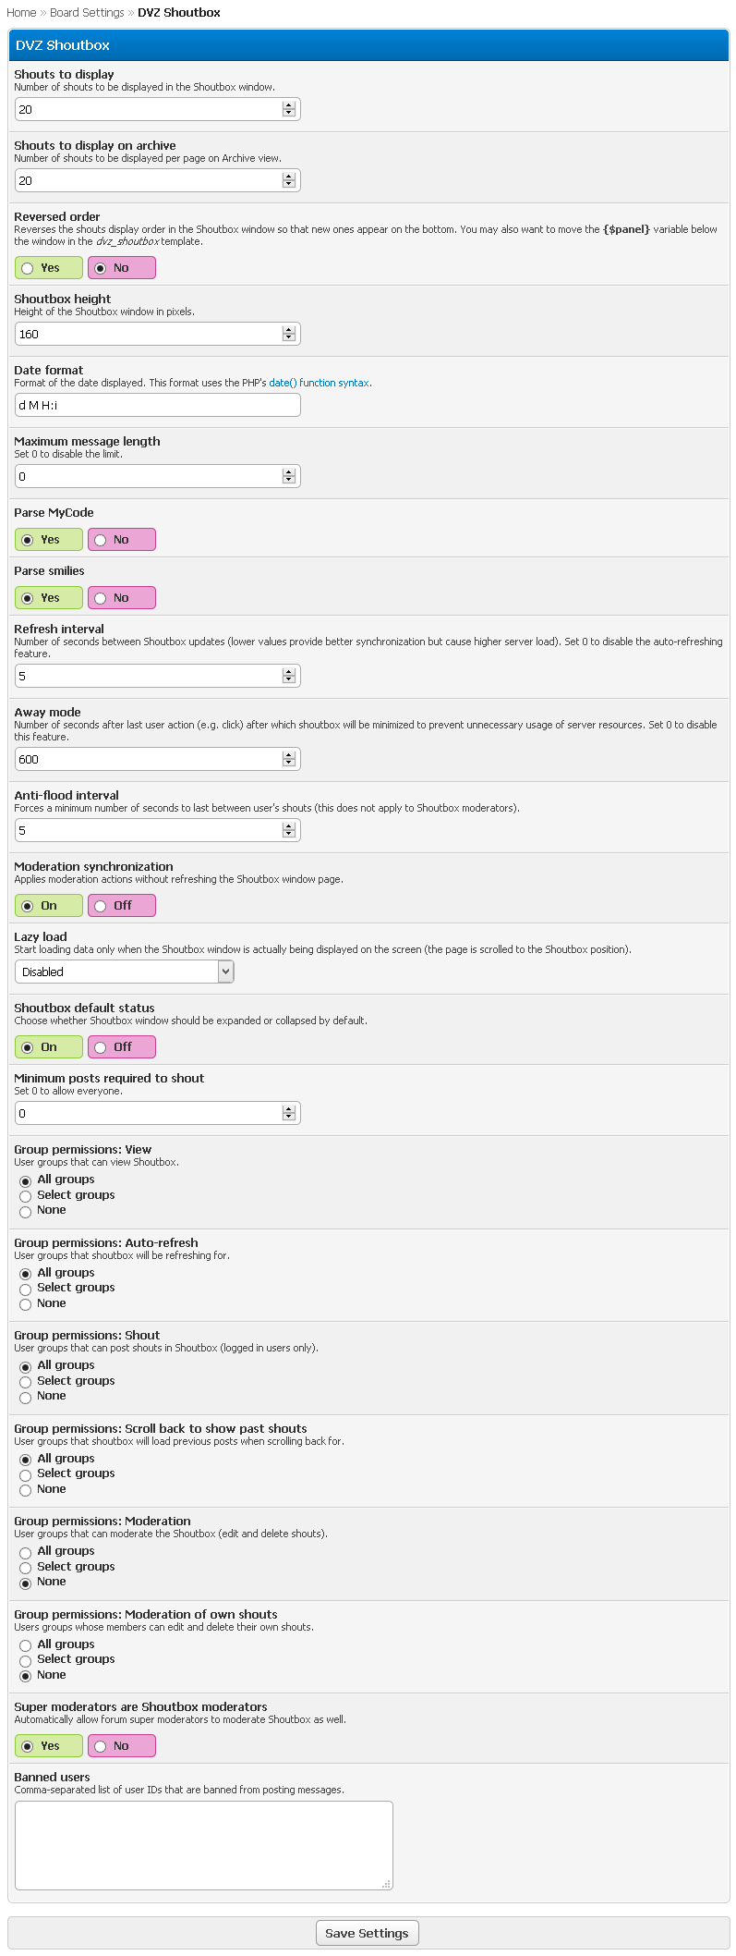This screenshot has width=736, height=1956.
Task: Increase the Refresh interval spinner
Action: point(289,672)
